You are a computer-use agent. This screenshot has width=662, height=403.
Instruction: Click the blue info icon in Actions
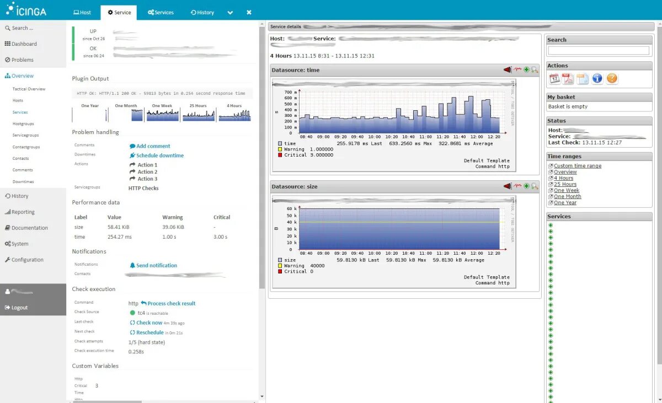pos(597,79)
